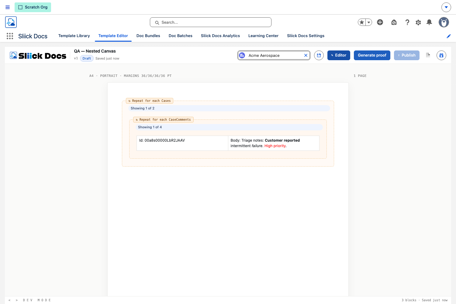Click the document export icon

428,55
